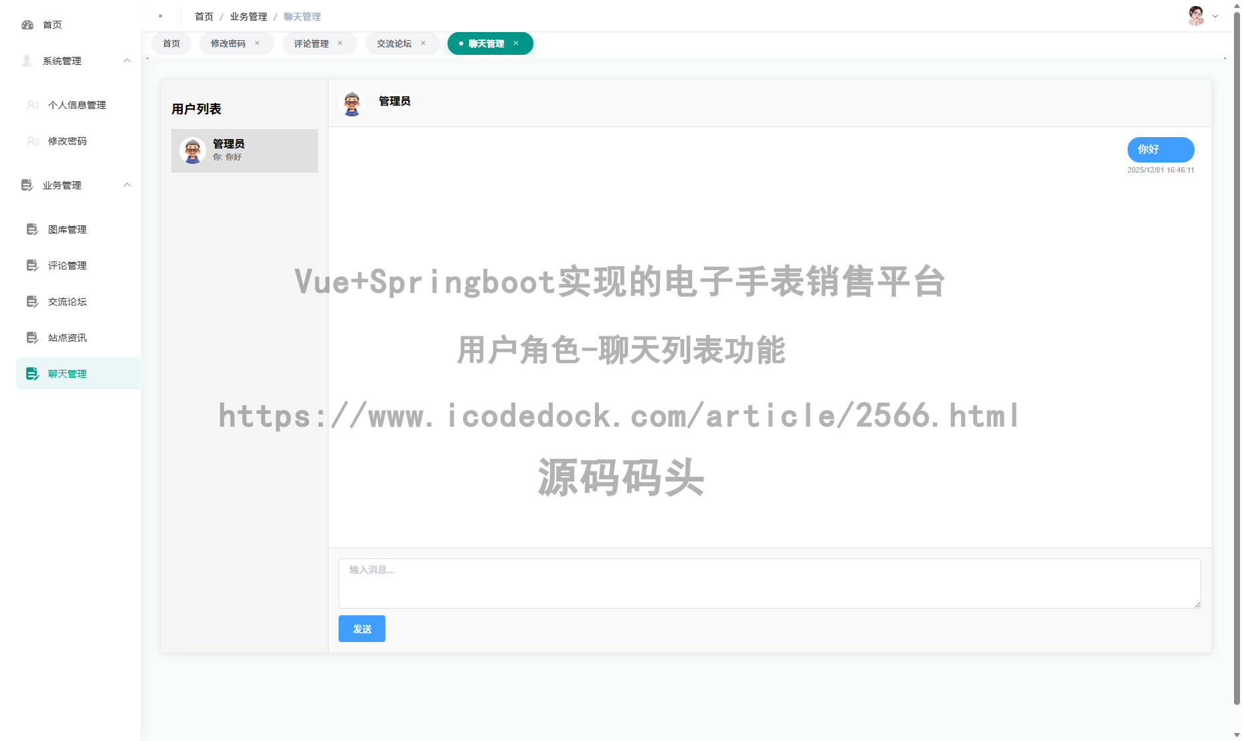The image size is (1242, 741).
Task: Select 管理员 in the 用户列表
Action: pos(244,150)
